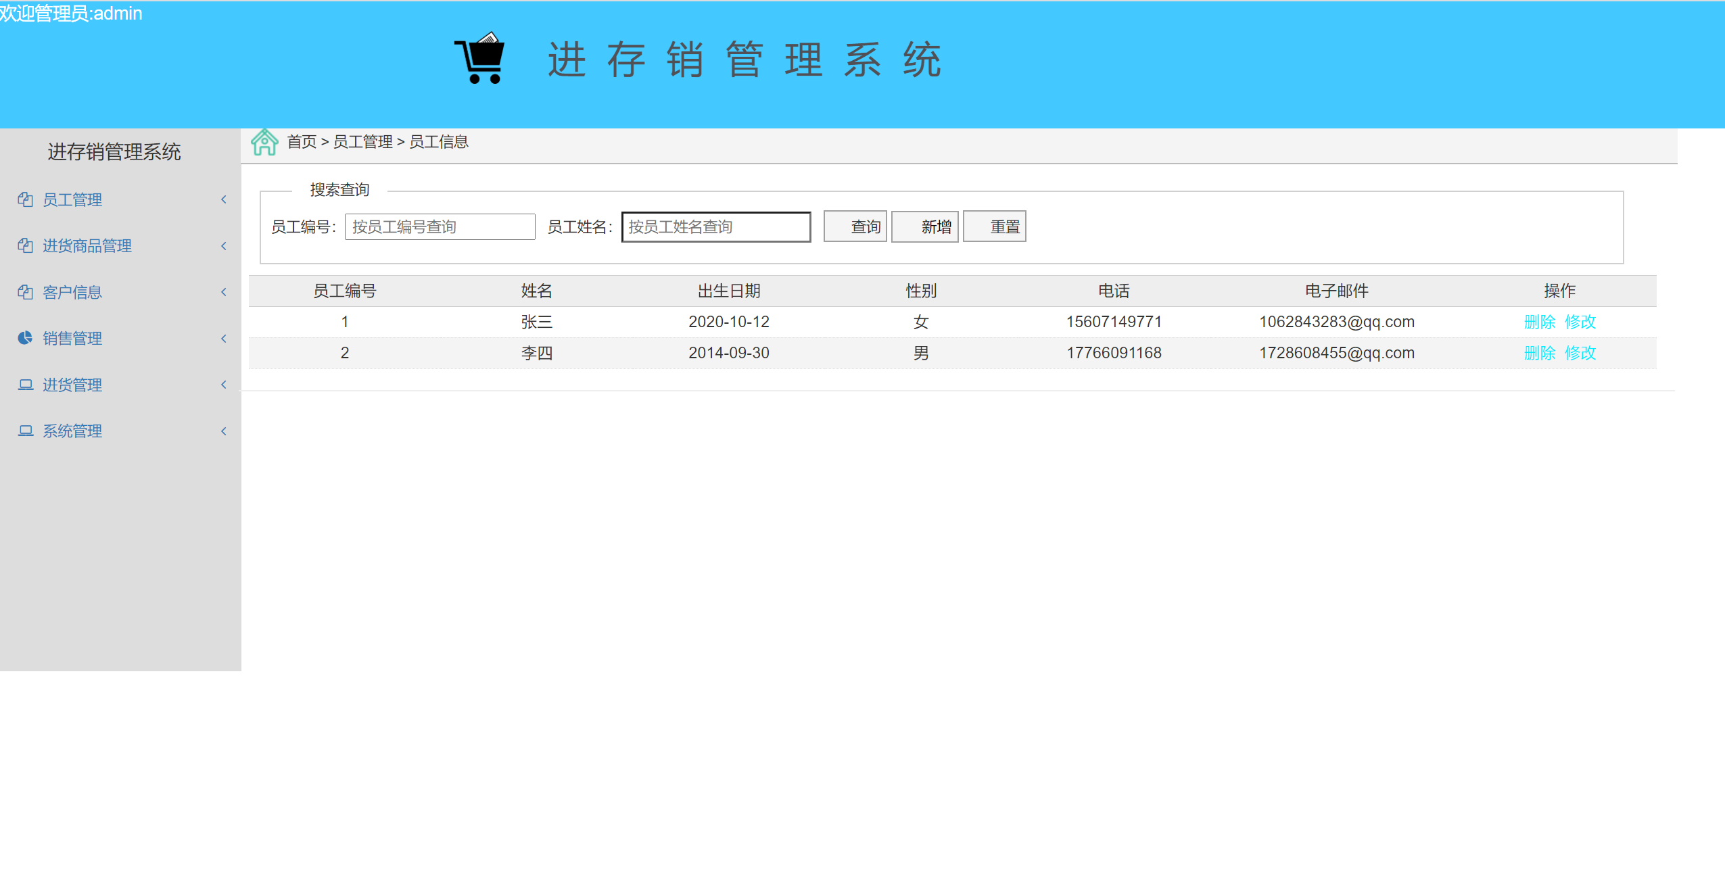Image resolution: width=1725 pixels, height=872 pixels.
Task: Expand the 进货商品管理 chevron arrow
Action: [224, 246]
